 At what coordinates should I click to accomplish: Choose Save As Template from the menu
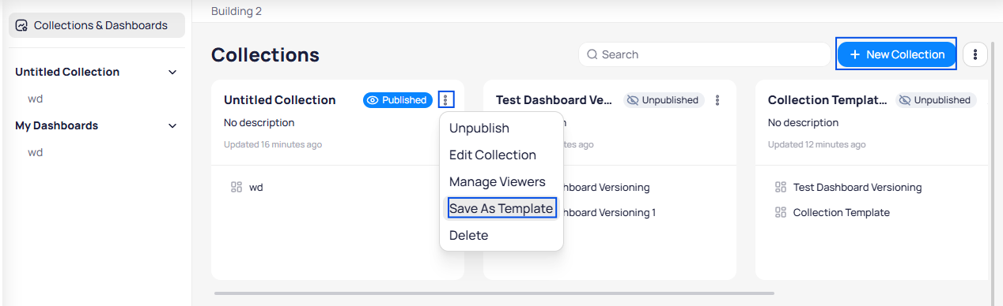[501, 208]
